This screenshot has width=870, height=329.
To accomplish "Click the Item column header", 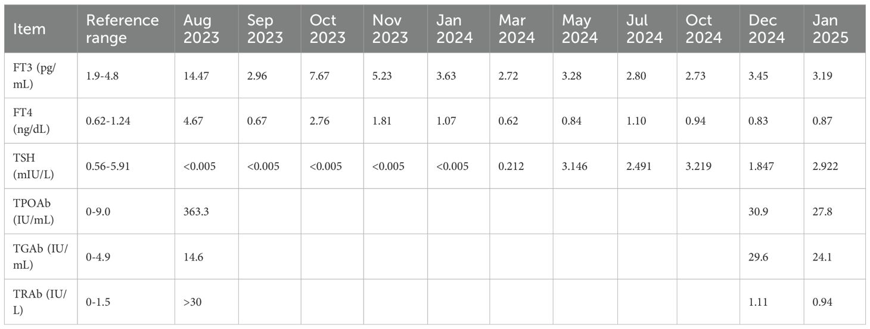I will click(29, 29).
